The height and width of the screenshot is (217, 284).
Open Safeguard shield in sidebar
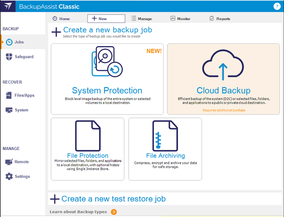[20, 57]
